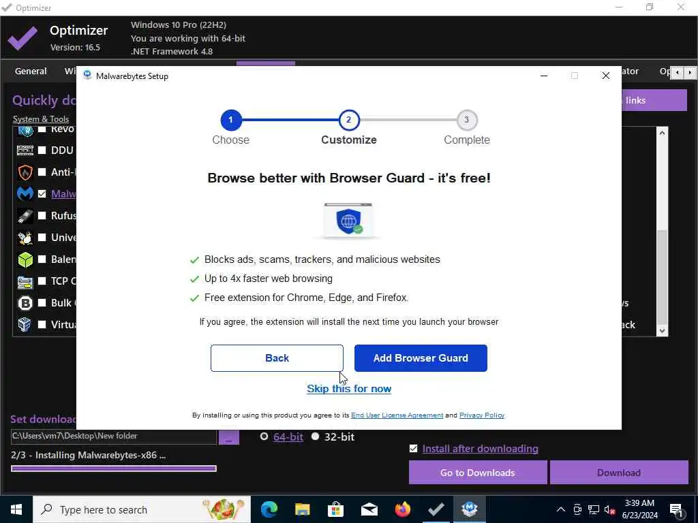Switch to Optimizer taskbar checkmark icon
Viewport: 698px width, 523px height.
point(436,509)
